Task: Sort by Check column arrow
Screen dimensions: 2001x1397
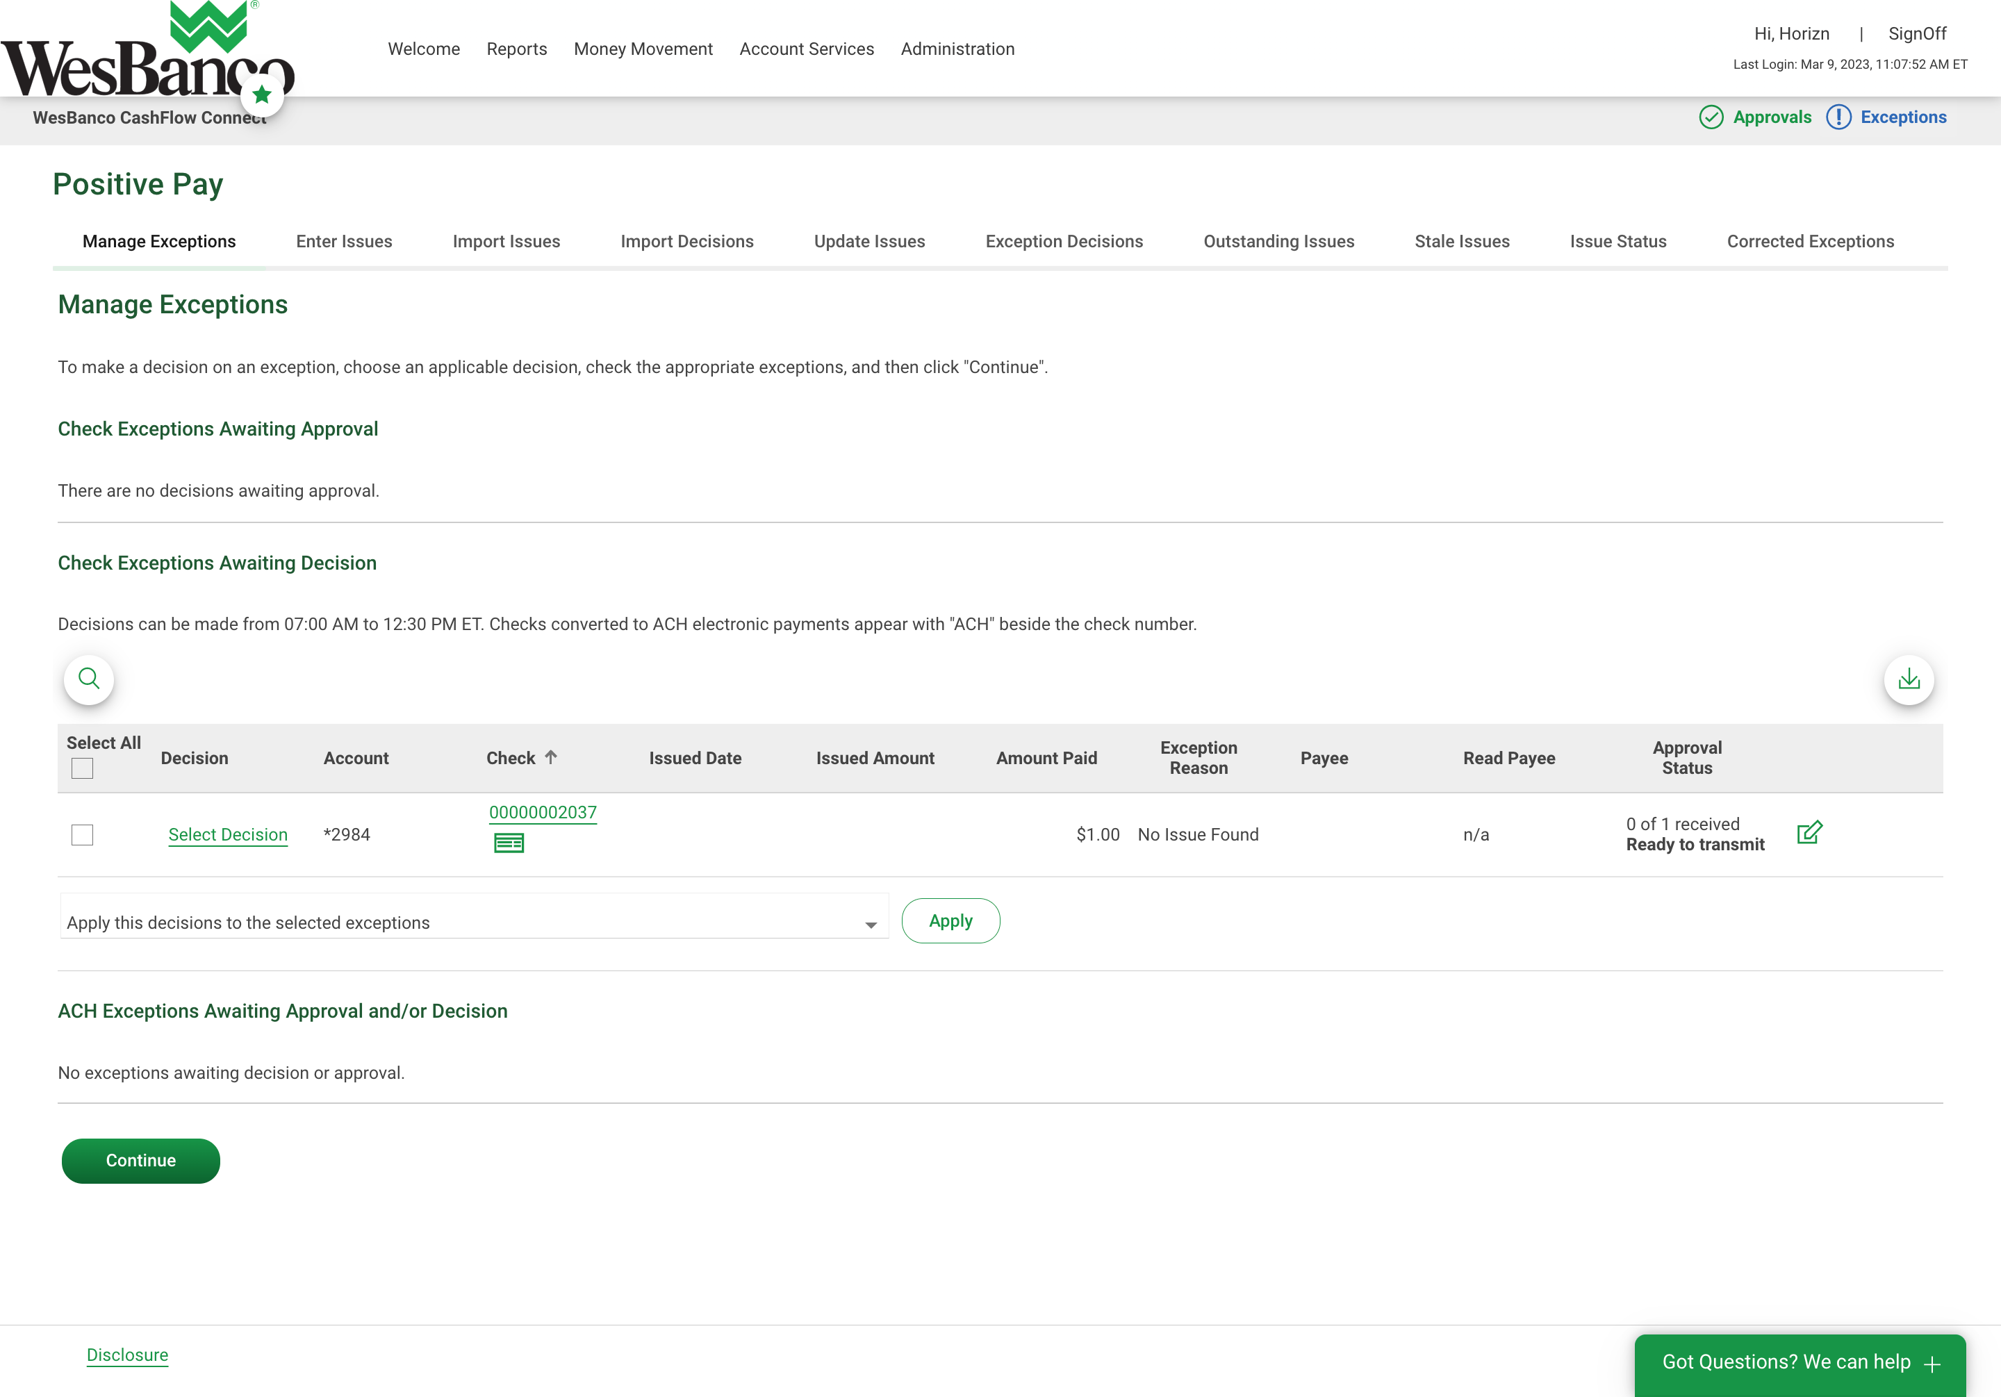Action: (x=551, y=757)
